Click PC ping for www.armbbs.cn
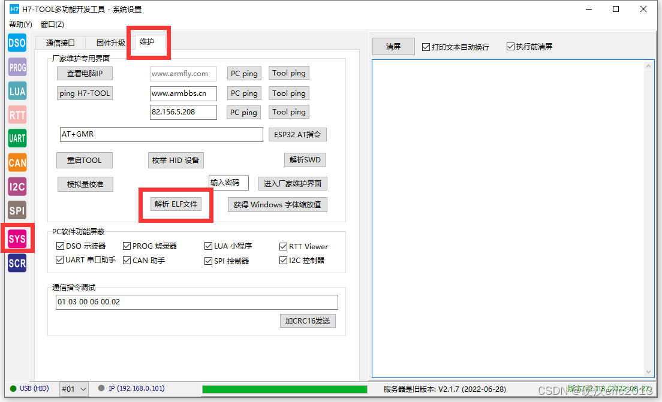This screenshot has width=662, height=402. 244,93
